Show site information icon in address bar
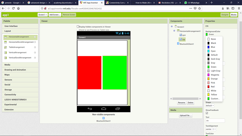242x136 pixels. pos(42,9)
